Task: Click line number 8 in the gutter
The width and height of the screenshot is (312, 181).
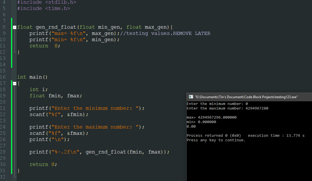Action: point(4,27)
